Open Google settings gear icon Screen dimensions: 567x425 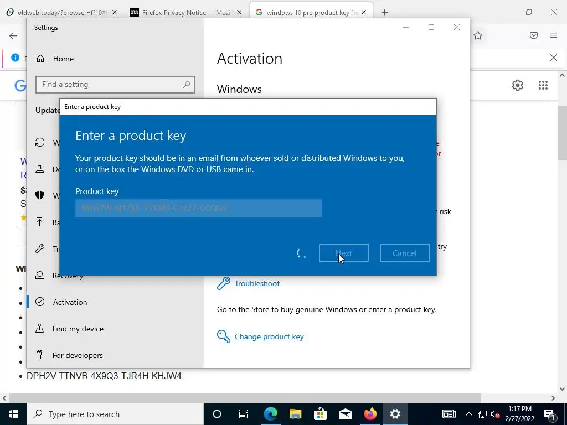(518, 85)
